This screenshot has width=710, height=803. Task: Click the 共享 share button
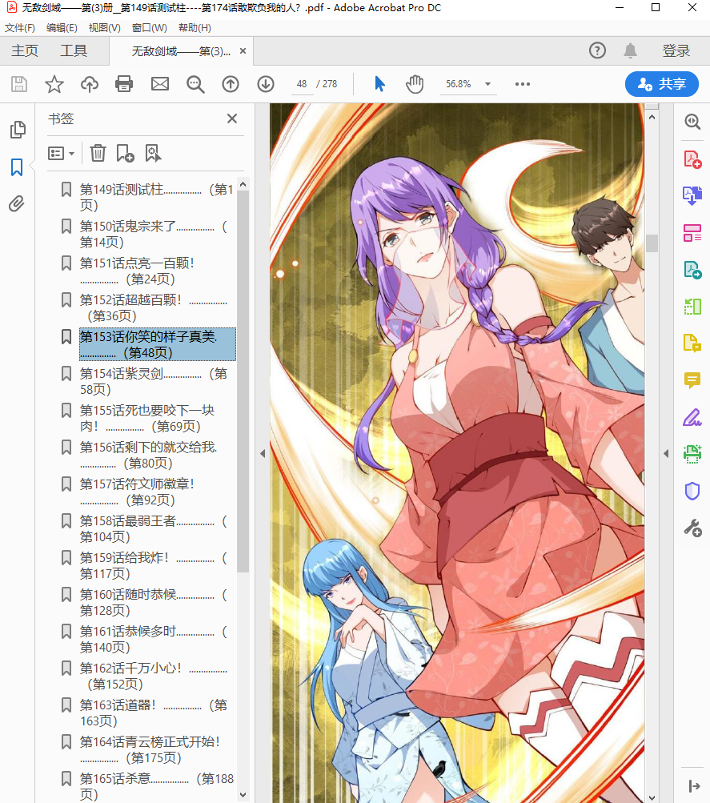point(662,84)
